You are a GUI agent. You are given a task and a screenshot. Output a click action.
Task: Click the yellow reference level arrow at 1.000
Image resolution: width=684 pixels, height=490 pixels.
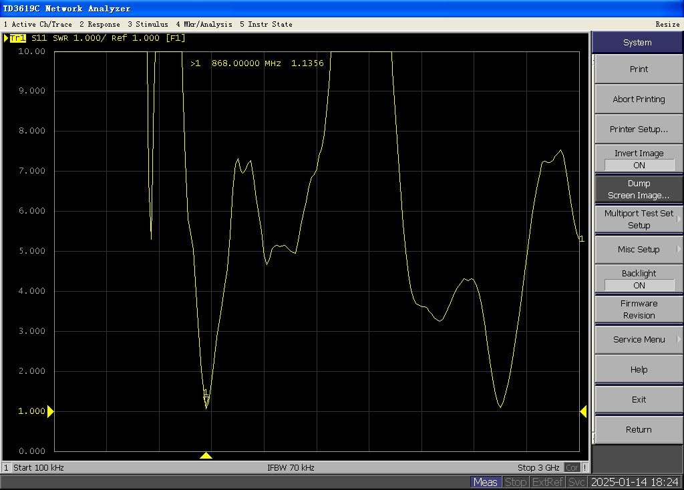[51, 411]
